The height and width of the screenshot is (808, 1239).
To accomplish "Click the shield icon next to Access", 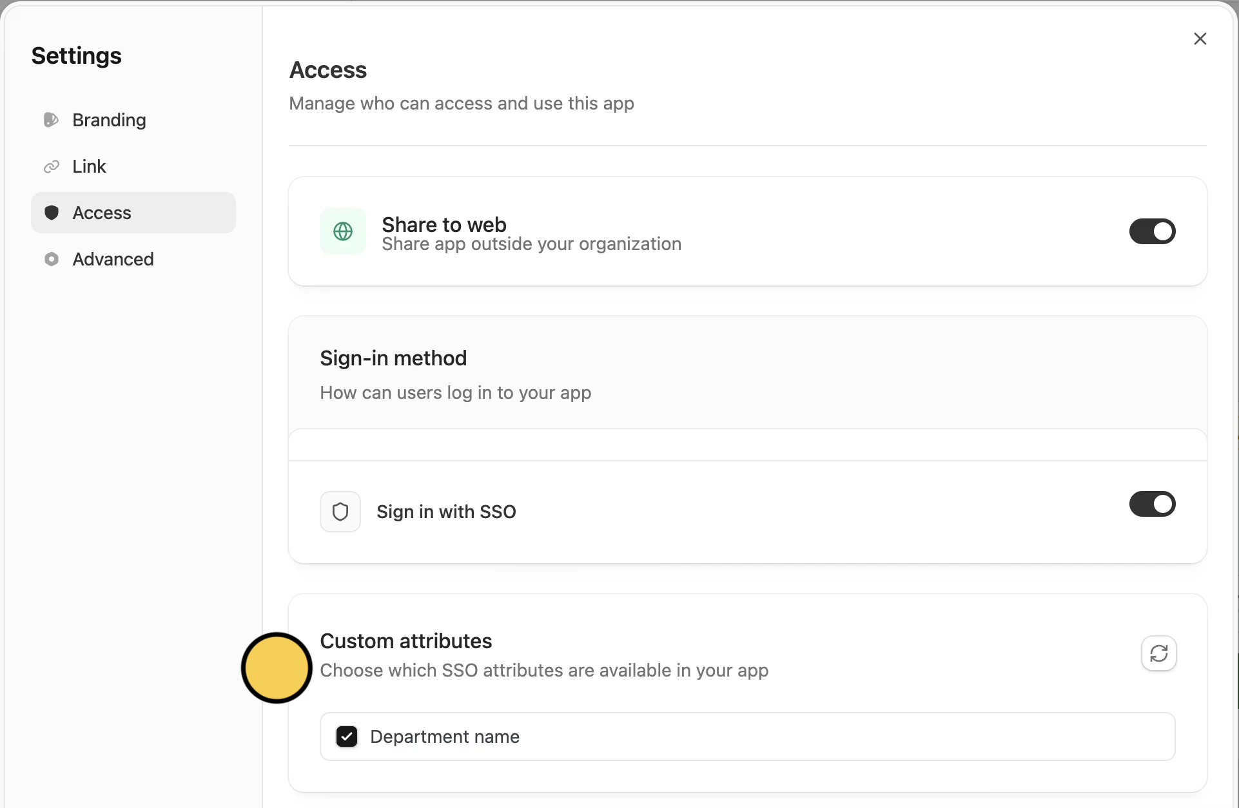I will (x=52, y=213).
